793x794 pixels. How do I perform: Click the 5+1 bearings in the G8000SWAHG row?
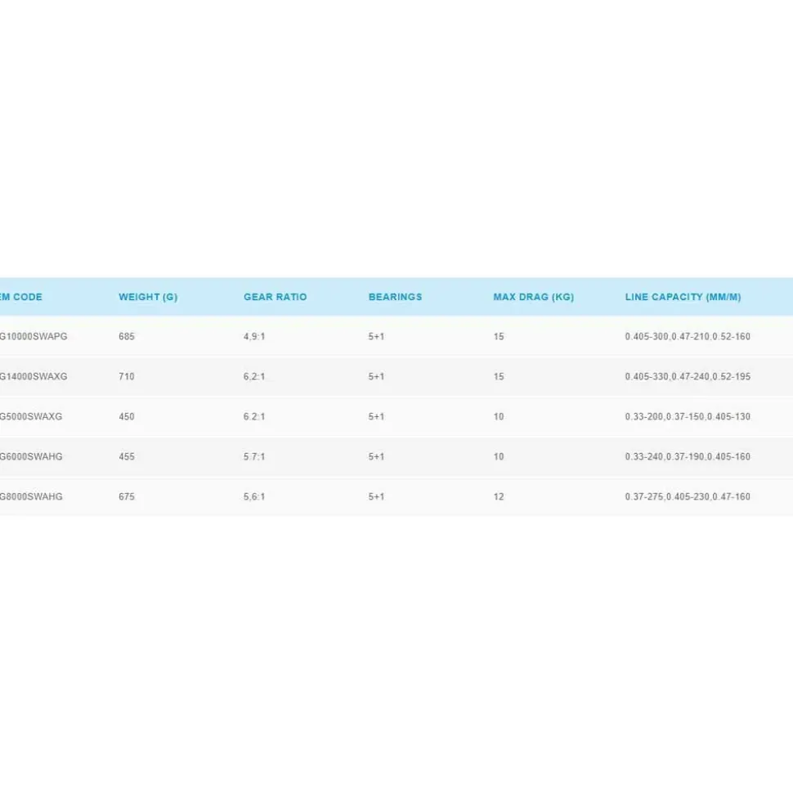(376, 496)
